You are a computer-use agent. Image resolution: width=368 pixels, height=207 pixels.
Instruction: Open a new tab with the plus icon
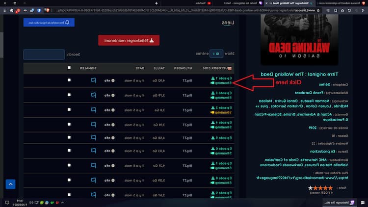pyautogui.click(x=157, y=3)
